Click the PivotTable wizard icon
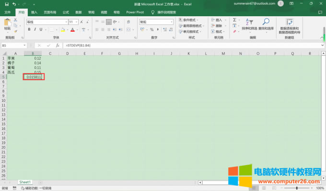The image size is (326, 191). coord(290,22)
